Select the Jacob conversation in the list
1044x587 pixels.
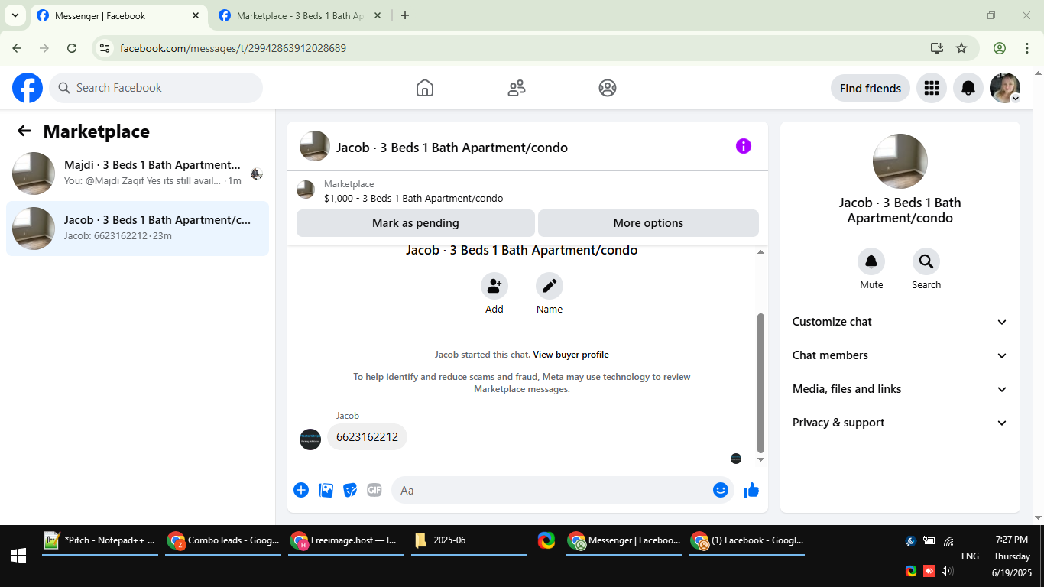(138, 229)
